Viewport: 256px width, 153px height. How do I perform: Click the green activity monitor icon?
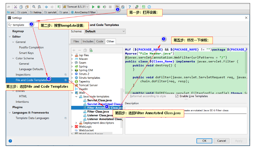[144, 7]
